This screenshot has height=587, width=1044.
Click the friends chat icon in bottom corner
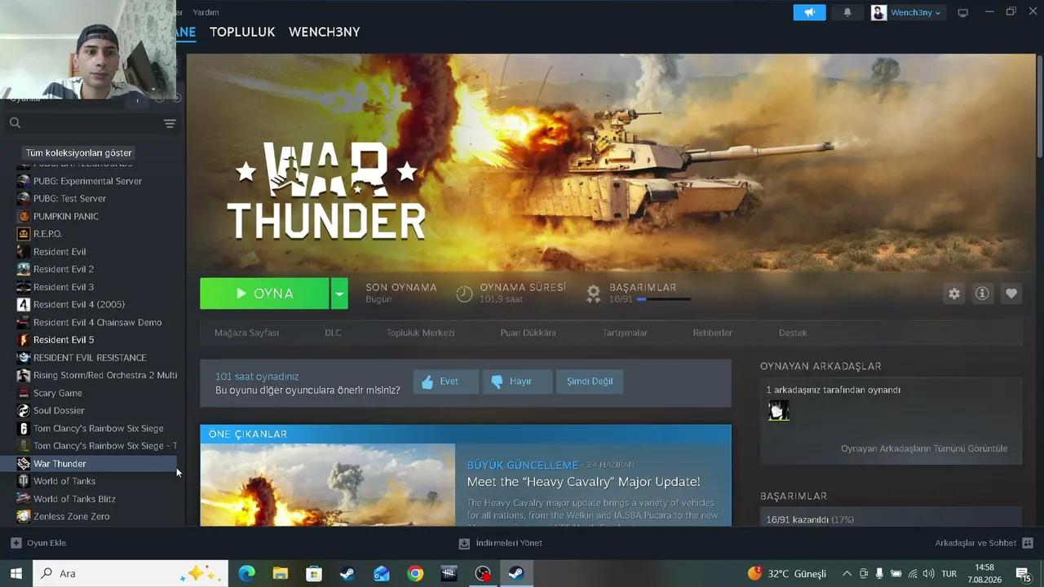(x=1028, y=543)
